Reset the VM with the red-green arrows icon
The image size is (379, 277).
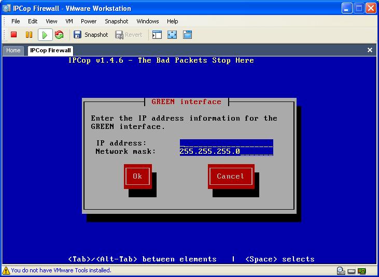[x=59, y=35]
